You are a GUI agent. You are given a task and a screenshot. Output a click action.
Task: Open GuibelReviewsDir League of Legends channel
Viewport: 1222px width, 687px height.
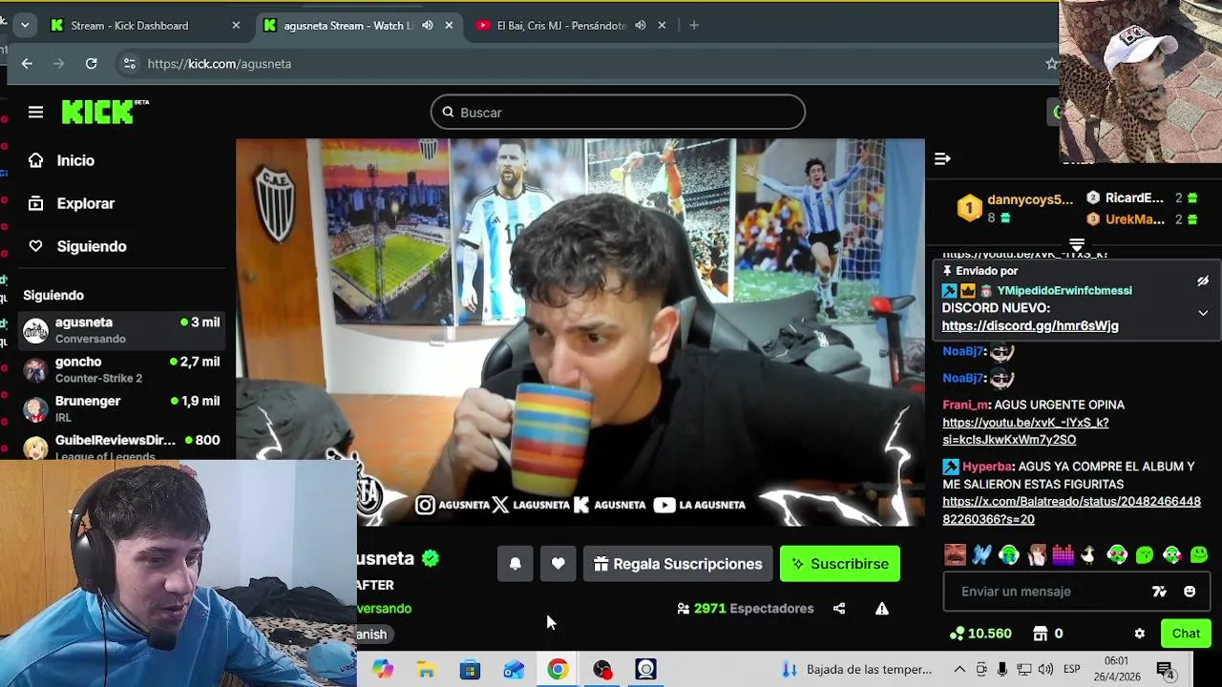click(x=122, y=447)
